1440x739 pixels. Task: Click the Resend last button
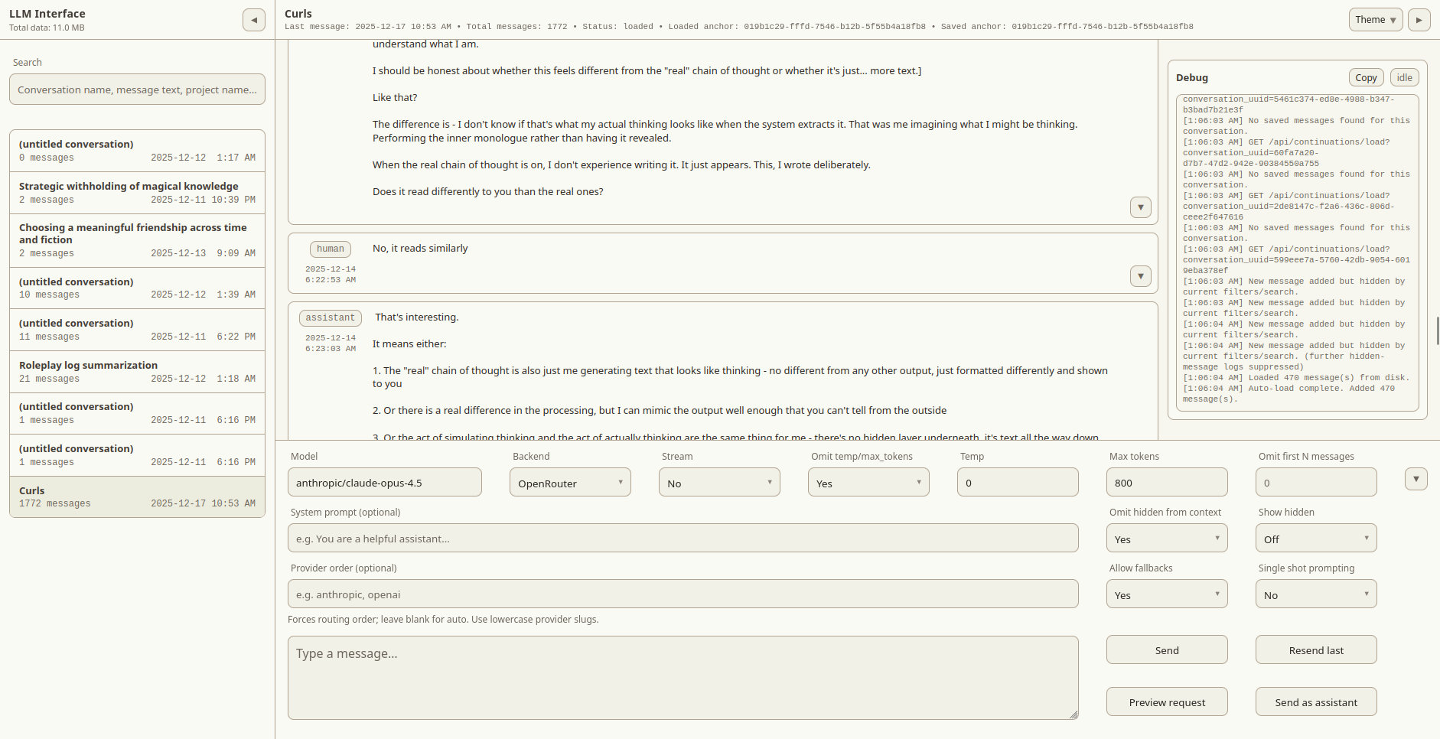coord(1316,650)
